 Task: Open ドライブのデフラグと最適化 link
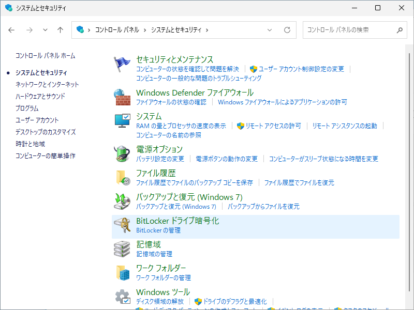[x=235, y=301]
